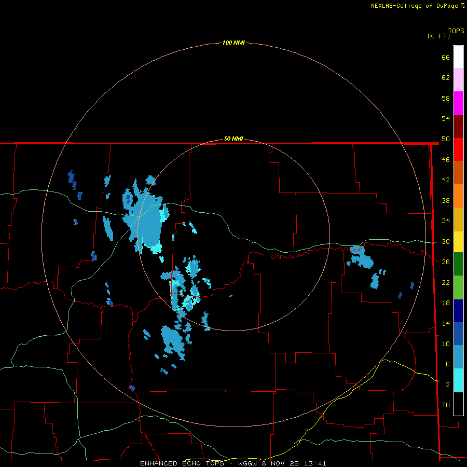Select the bright red 50 kft legend swatch
Viewport: 467px width, 467px height.
(x=458, y=149)
